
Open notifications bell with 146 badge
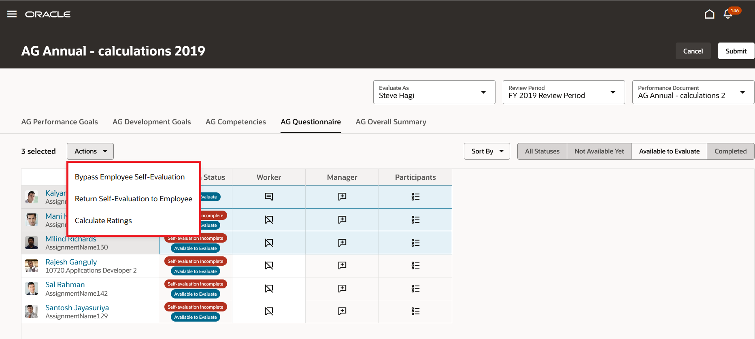pyautogui.click(x=728, y=14)
